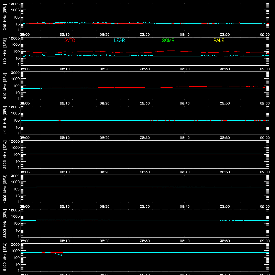Click the 08:40 label under the 410 MHz plot
Viewport: 275px width, 275px height.
pos(185,69)
